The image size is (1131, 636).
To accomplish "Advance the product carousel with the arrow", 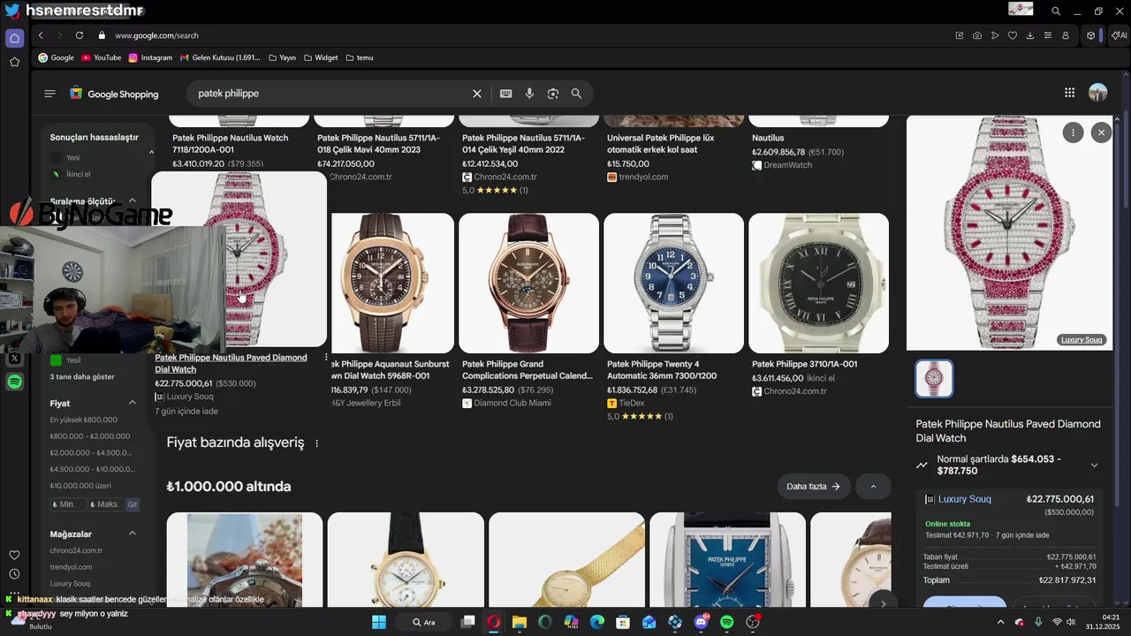I will (883, 604).
